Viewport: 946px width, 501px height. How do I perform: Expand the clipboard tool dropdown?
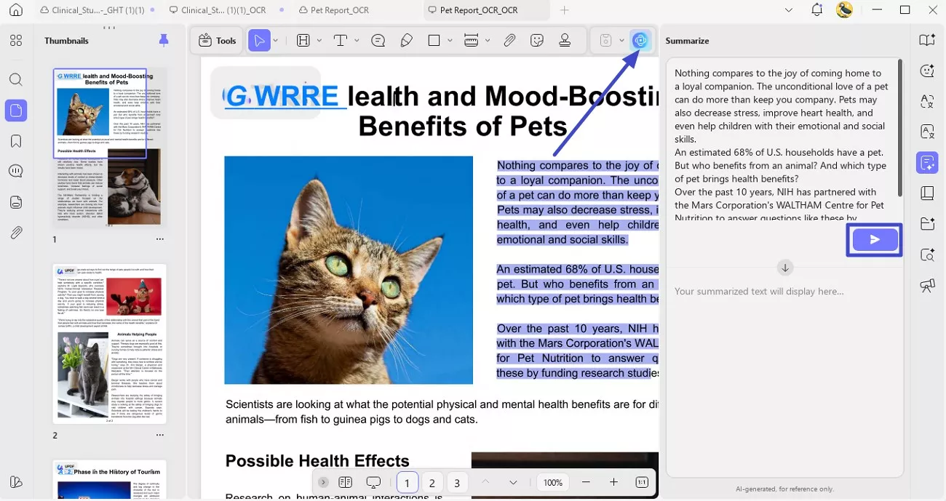click(x=621, y=41)
